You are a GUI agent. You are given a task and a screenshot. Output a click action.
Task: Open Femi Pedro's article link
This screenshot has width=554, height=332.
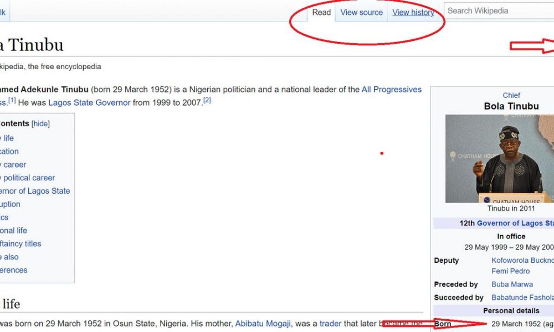click(510, 271)
